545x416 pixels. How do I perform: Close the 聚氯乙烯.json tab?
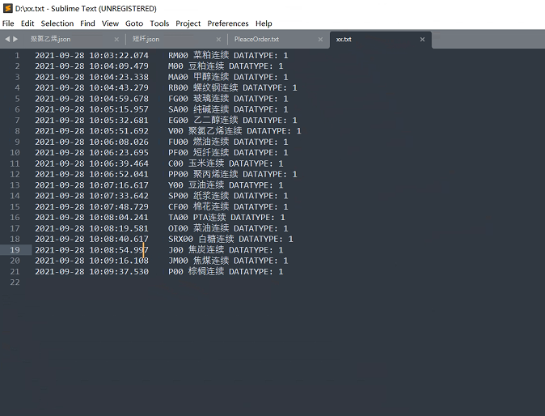pyautogui.click(x=116, y=40)
